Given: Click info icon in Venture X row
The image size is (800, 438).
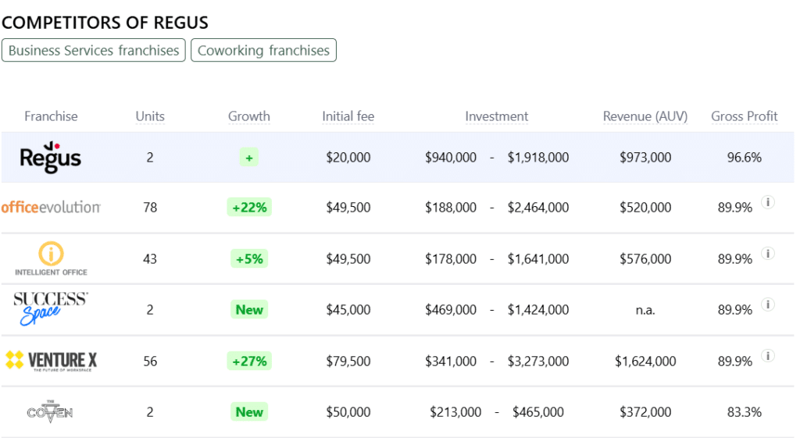Looking at the screenshot, I should pos(768,355).
